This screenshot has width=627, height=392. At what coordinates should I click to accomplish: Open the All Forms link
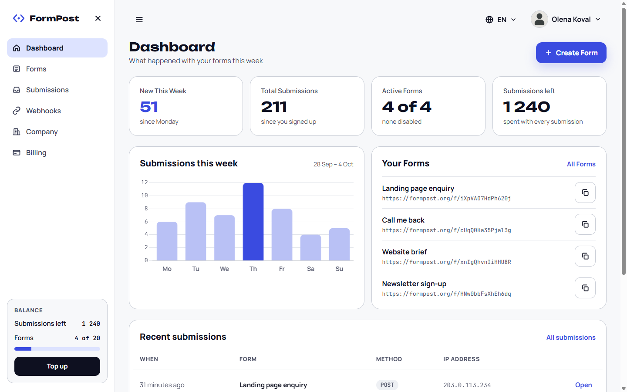(x=581, y=164)
